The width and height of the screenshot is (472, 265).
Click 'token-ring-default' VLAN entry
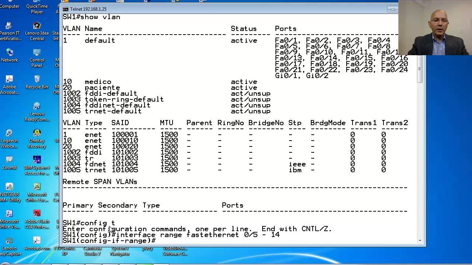pos(124,99)
